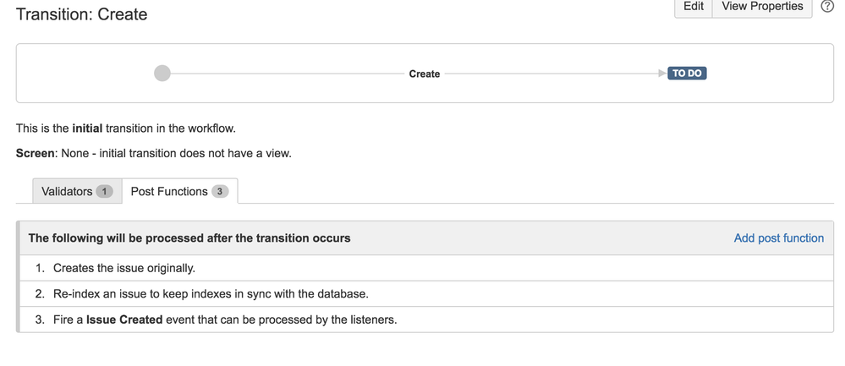845x366 pixels.
Task: Select the Re-index an issue post function row
Action: click(x=426, y=294)
